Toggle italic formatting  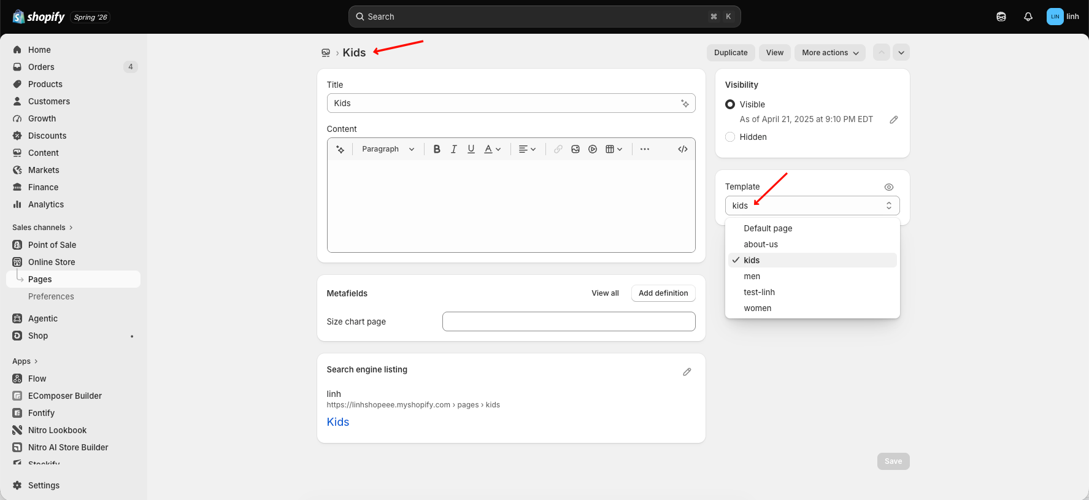click(454, 149)
